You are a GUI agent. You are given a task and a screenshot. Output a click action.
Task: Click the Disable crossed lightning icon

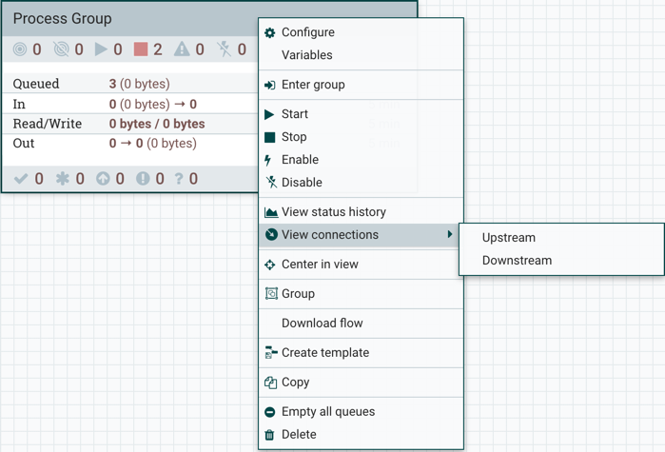coord(270,183)
